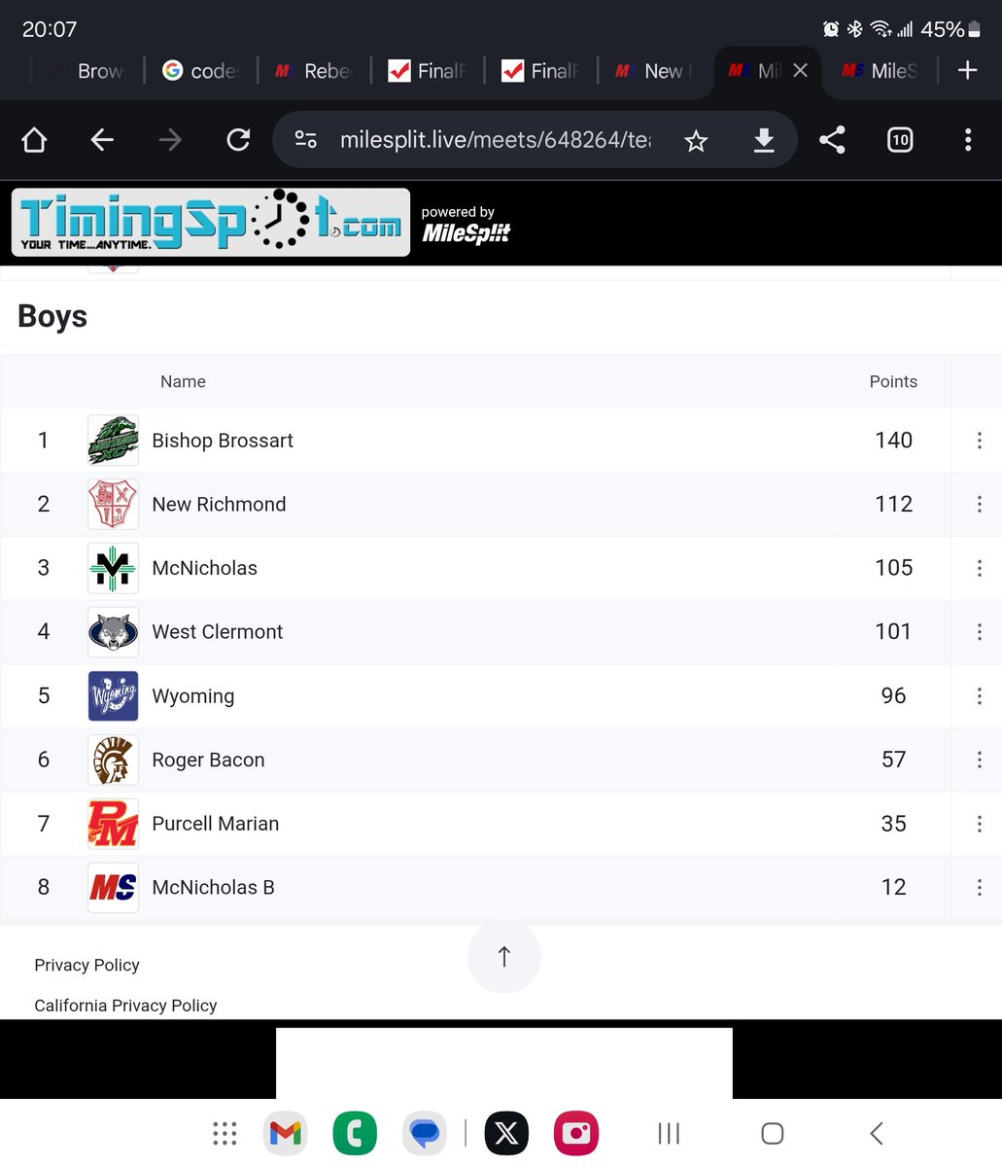Select the West Clermont team name
Screen dimensions: 1002x1167
pos(218,632)
